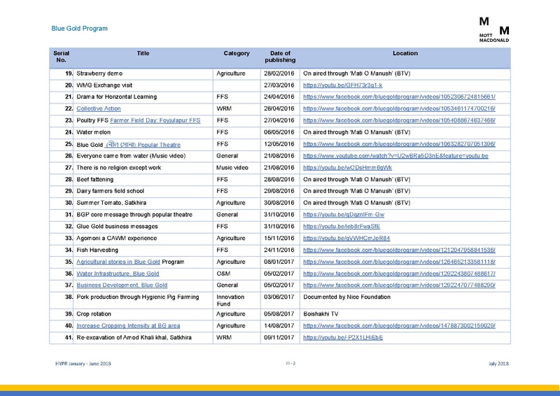This screenshot has height=396, width=560.
Task: Open the youtu.be link for BGP core message row
Action: (x=344, y=215)
